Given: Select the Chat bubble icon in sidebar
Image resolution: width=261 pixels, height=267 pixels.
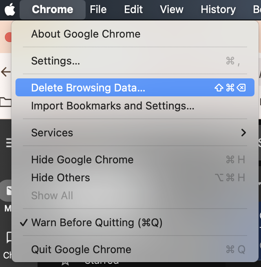Looking at the screenshot, I should 9,237.
